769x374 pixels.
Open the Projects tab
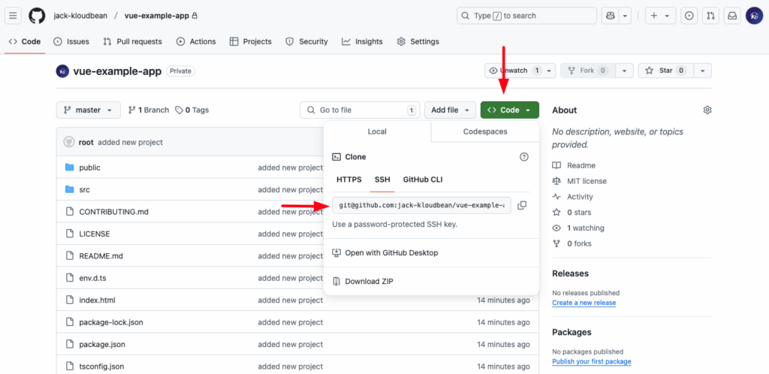[x=251, y=41]
